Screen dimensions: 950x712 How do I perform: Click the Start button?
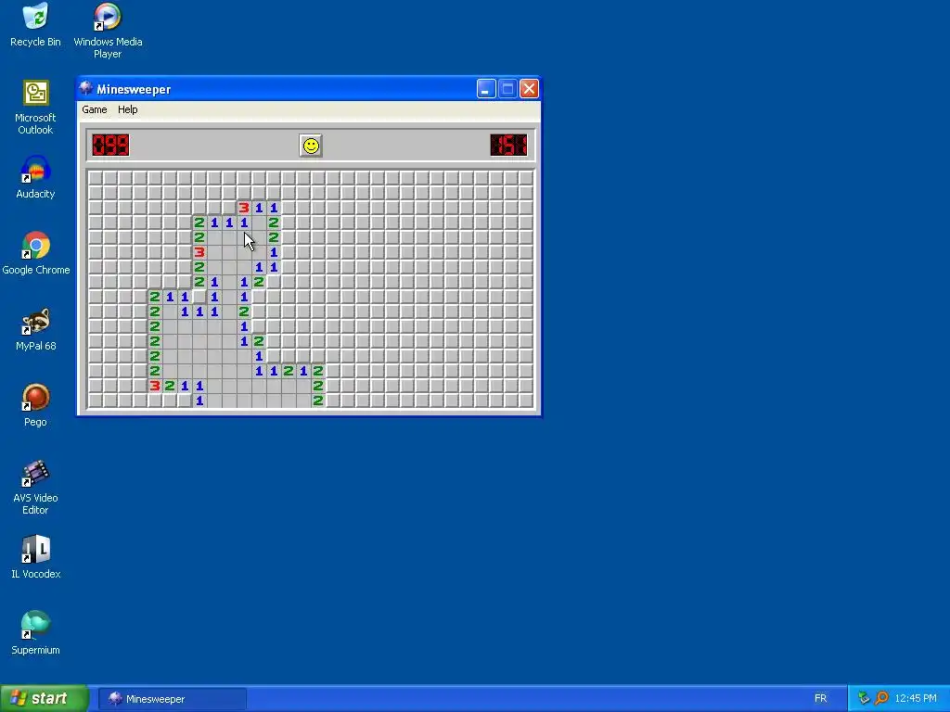[45, 699]
